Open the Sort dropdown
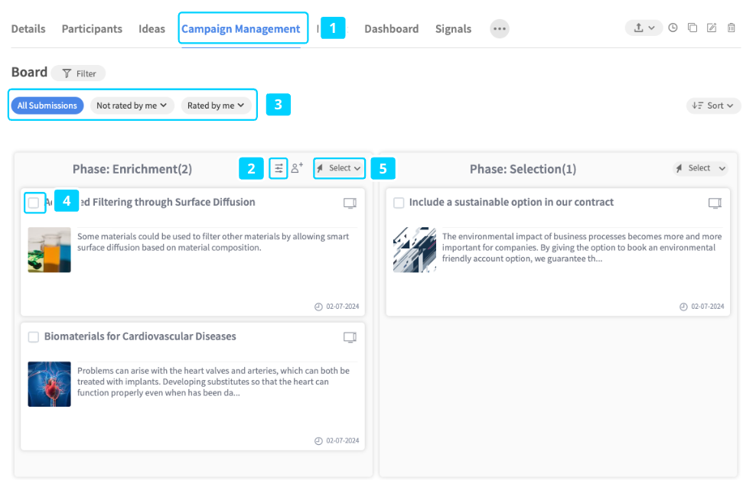756x487 pixels. point(713,106)
